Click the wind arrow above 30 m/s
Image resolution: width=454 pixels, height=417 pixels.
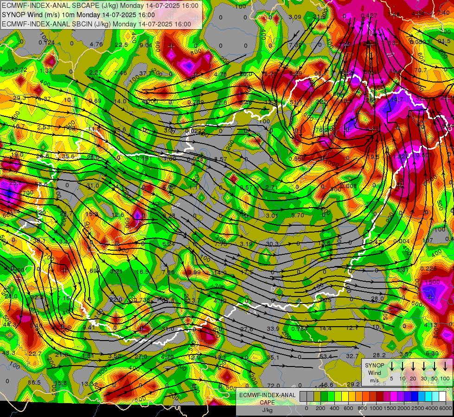(424, 366)
